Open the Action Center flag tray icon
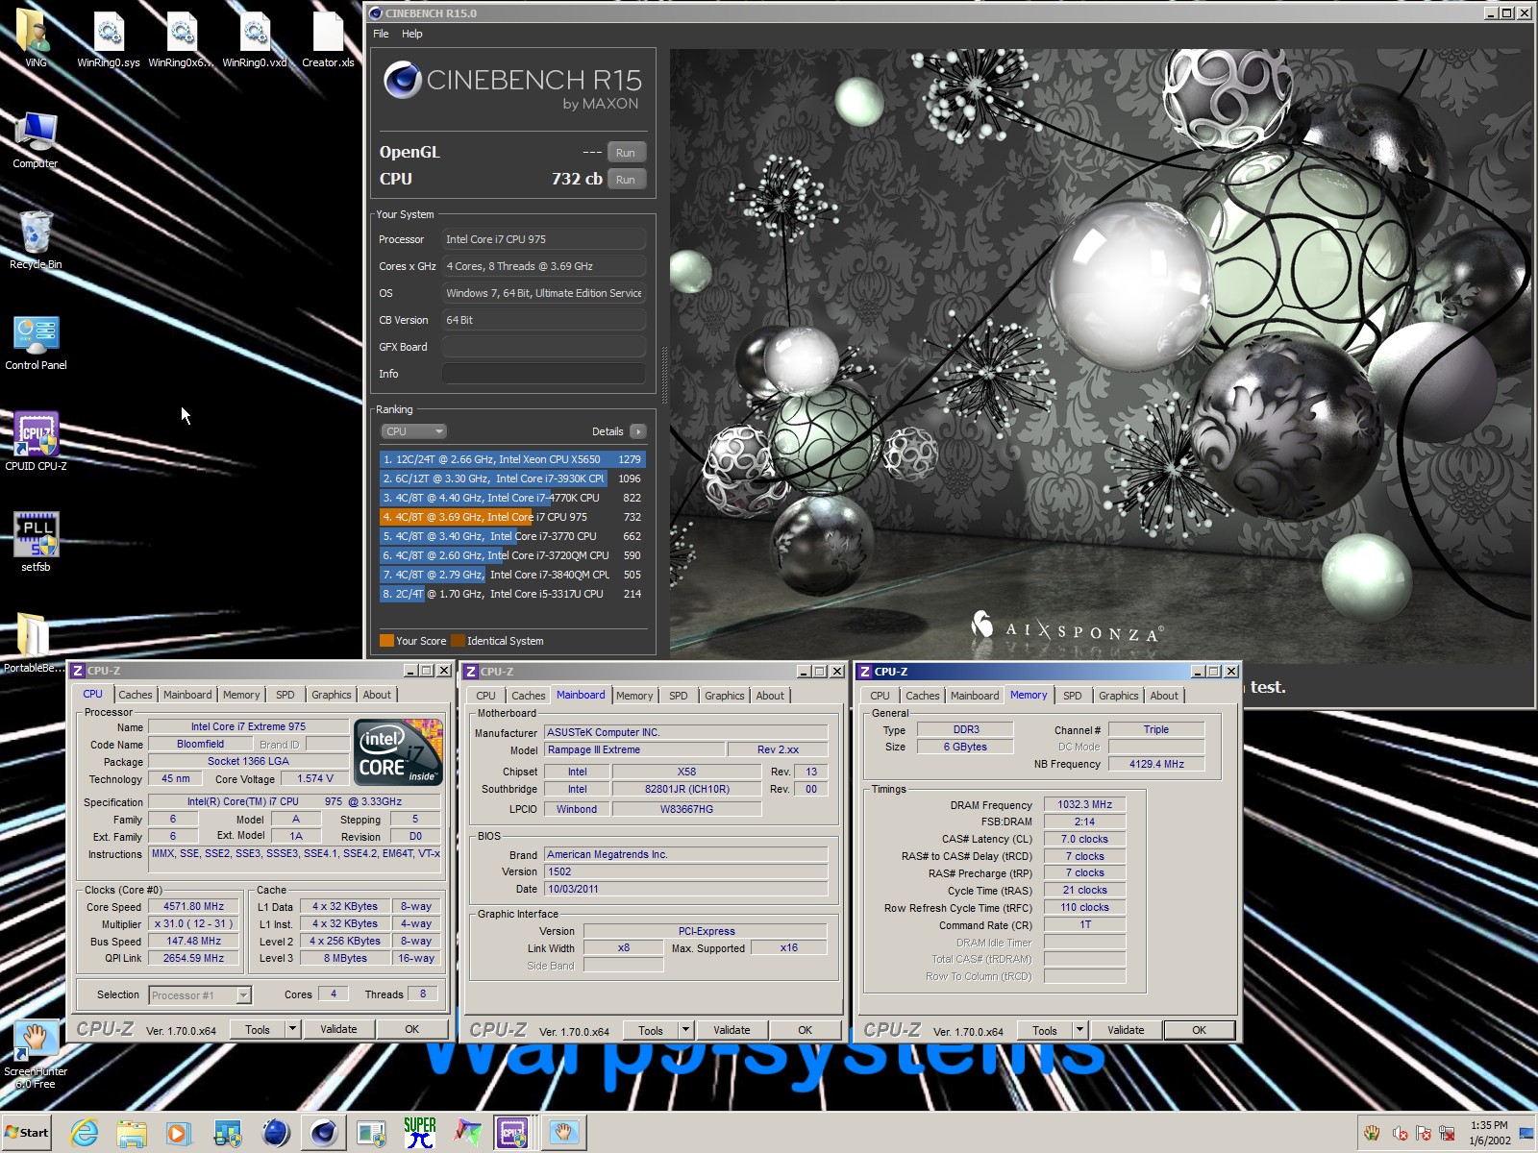This screenshot has width=1538, height=1153. 1424,1133
